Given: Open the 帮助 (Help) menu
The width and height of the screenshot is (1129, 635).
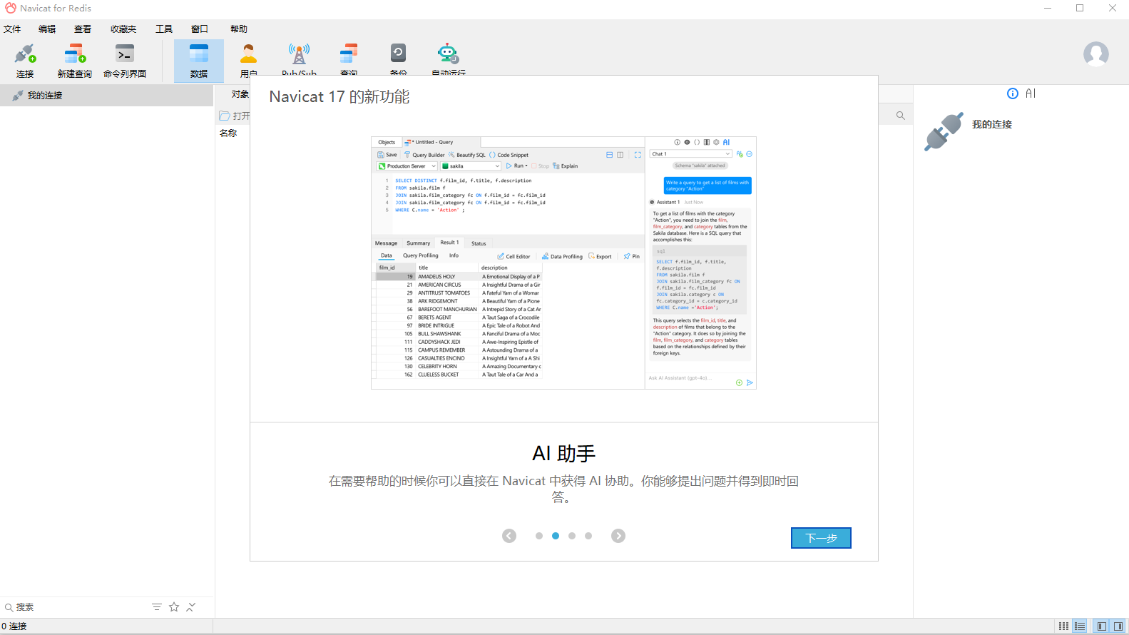Looking at the screenshot, I should (x=239, y=29).
